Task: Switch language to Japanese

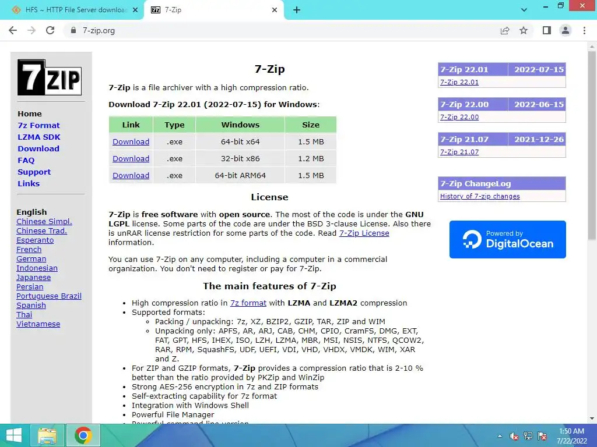Action: tap(33, 278)
